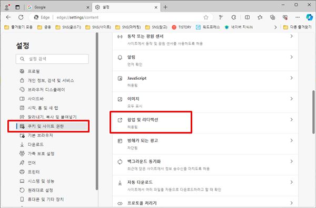Screen dimensions: 316x208
Task: Add this page to favorites star
Action: pyautogui.click(x=206, y=17)
